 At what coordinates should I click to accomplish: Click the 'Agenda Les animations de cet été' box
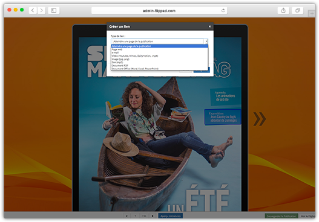point(225,96)
